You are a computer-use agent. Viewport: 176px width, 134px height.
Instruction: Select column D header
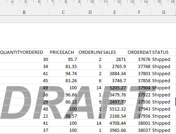click(x=90, y=12)
